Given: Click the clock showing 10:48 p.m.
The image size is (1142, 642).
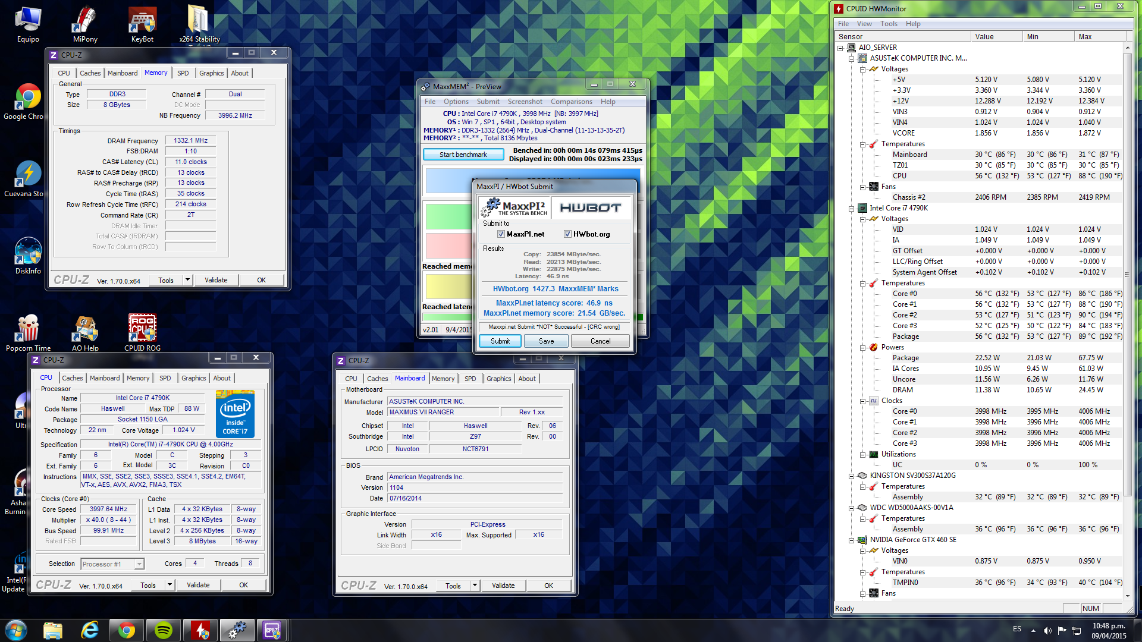Looking at the screenshot, I should pos(1109,626).
